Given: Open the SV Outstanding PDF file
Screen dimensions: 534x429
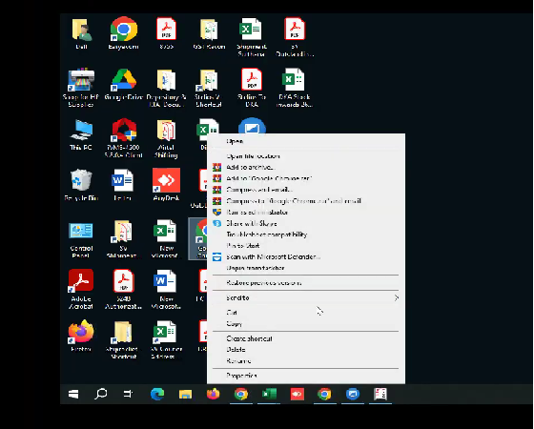Looking at the screenshot, I should [295, 37].
